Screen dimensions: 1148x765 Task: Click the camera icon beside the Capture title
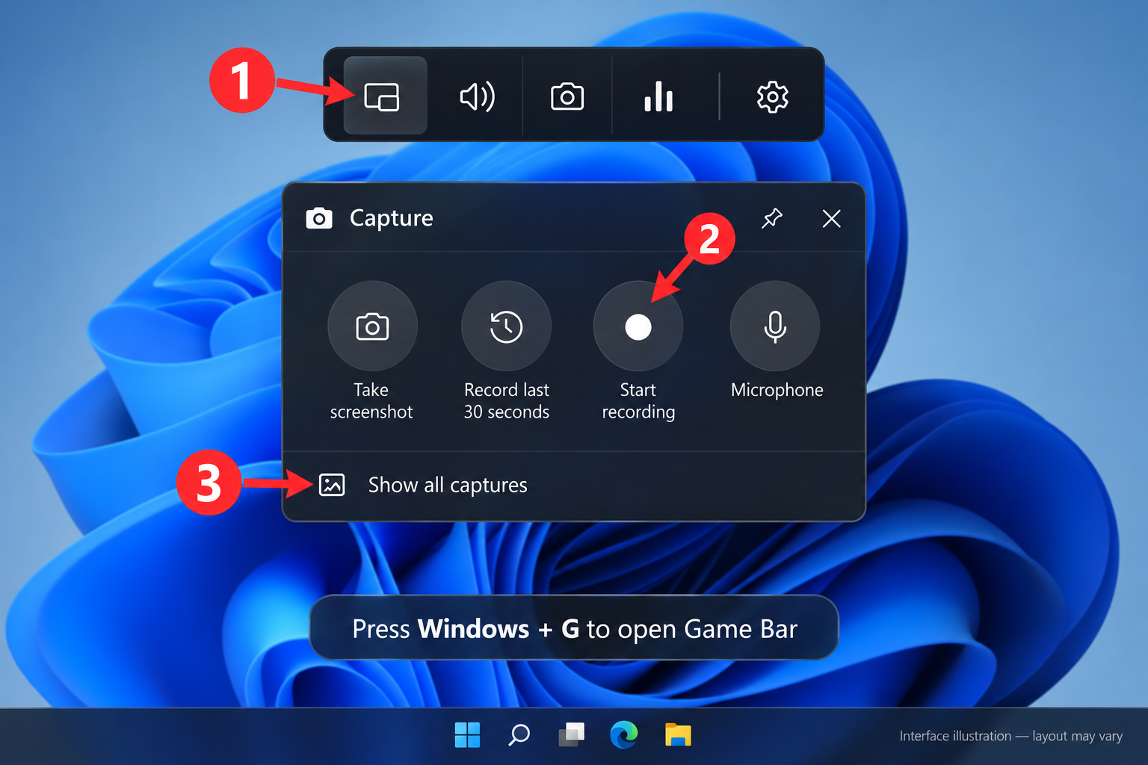pyautogui.click(x=319, y=218)
